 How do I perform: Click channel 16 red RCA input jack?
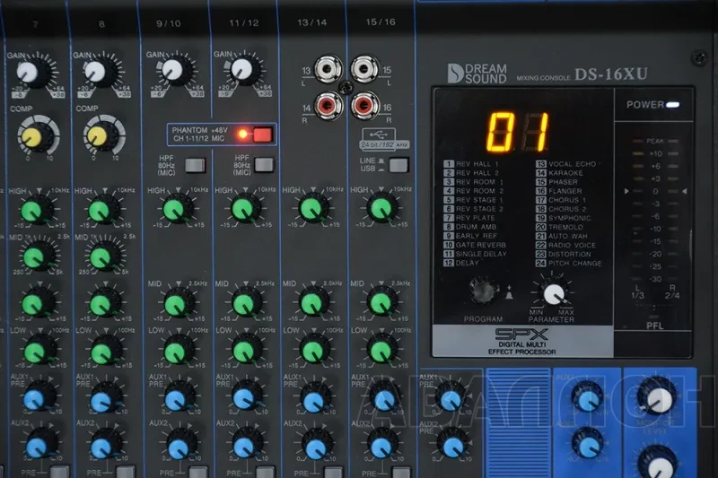(364, 106)
